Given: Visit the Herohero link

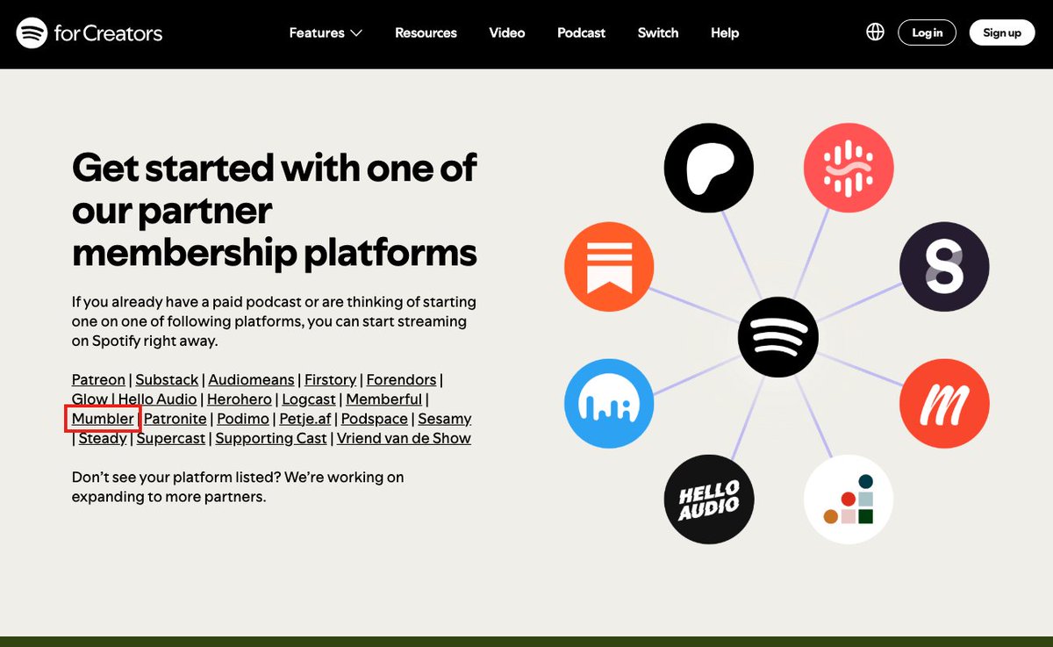Looking at the screenshot, I should [240, 399].
